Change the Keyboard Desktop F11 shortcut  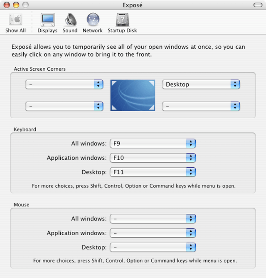tap(153, 172)
